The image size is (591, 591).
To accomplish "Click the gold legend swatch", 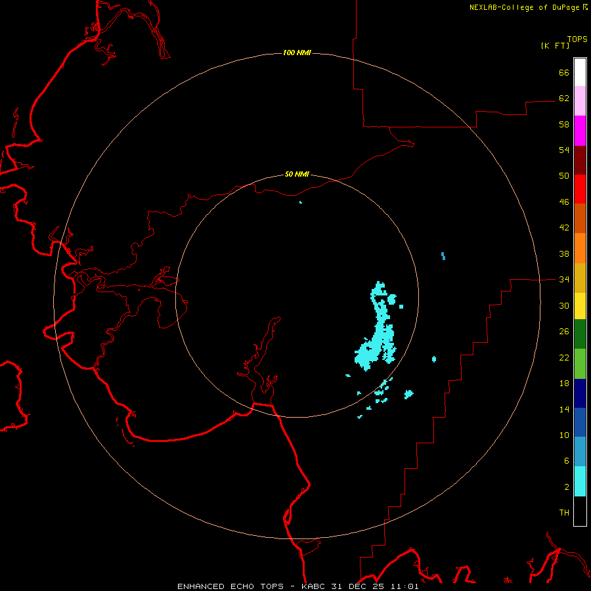I will pyautogui.click(x=580, y=278).
